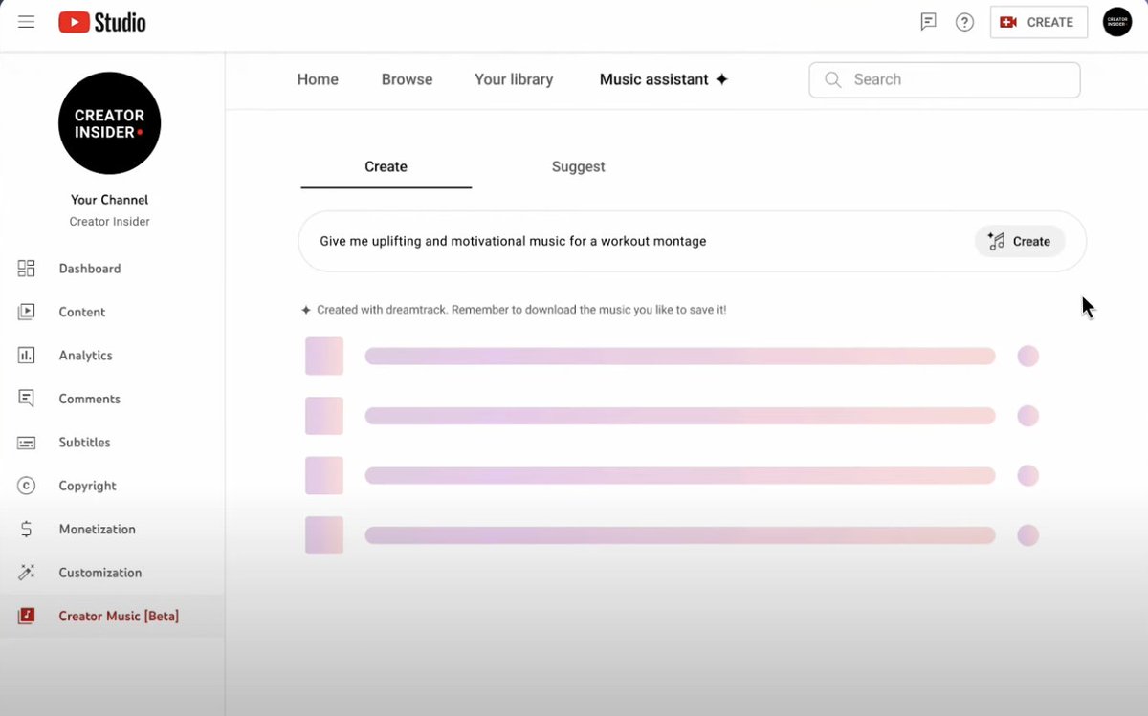Click the Dashboard icon in the sidebar
The image size is (1148, 716).
[26, 269]
